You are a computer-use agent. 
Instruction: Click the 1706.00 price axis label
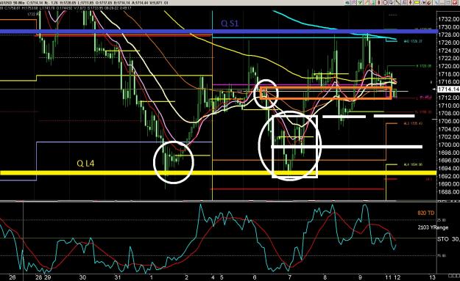point(448,121)
